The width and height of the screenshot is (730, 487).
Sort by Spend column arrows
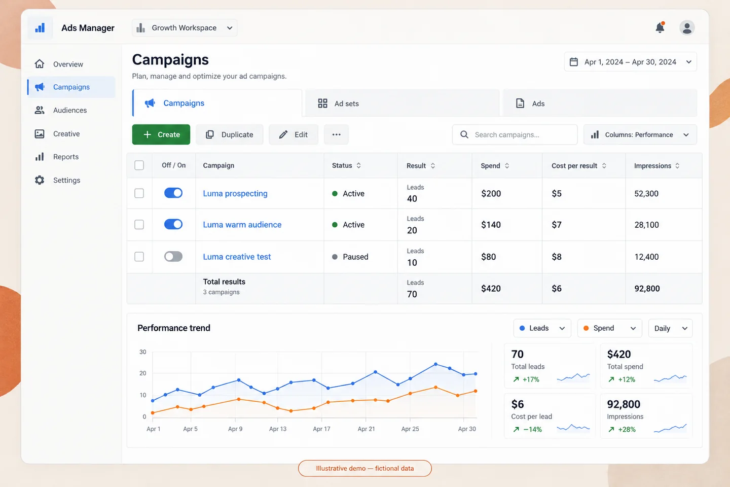pos(507,166)
